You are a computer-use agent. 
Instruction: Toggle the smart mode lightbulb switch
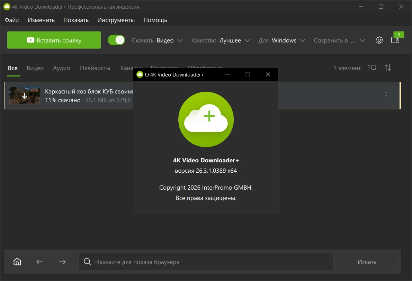point(116,40)
